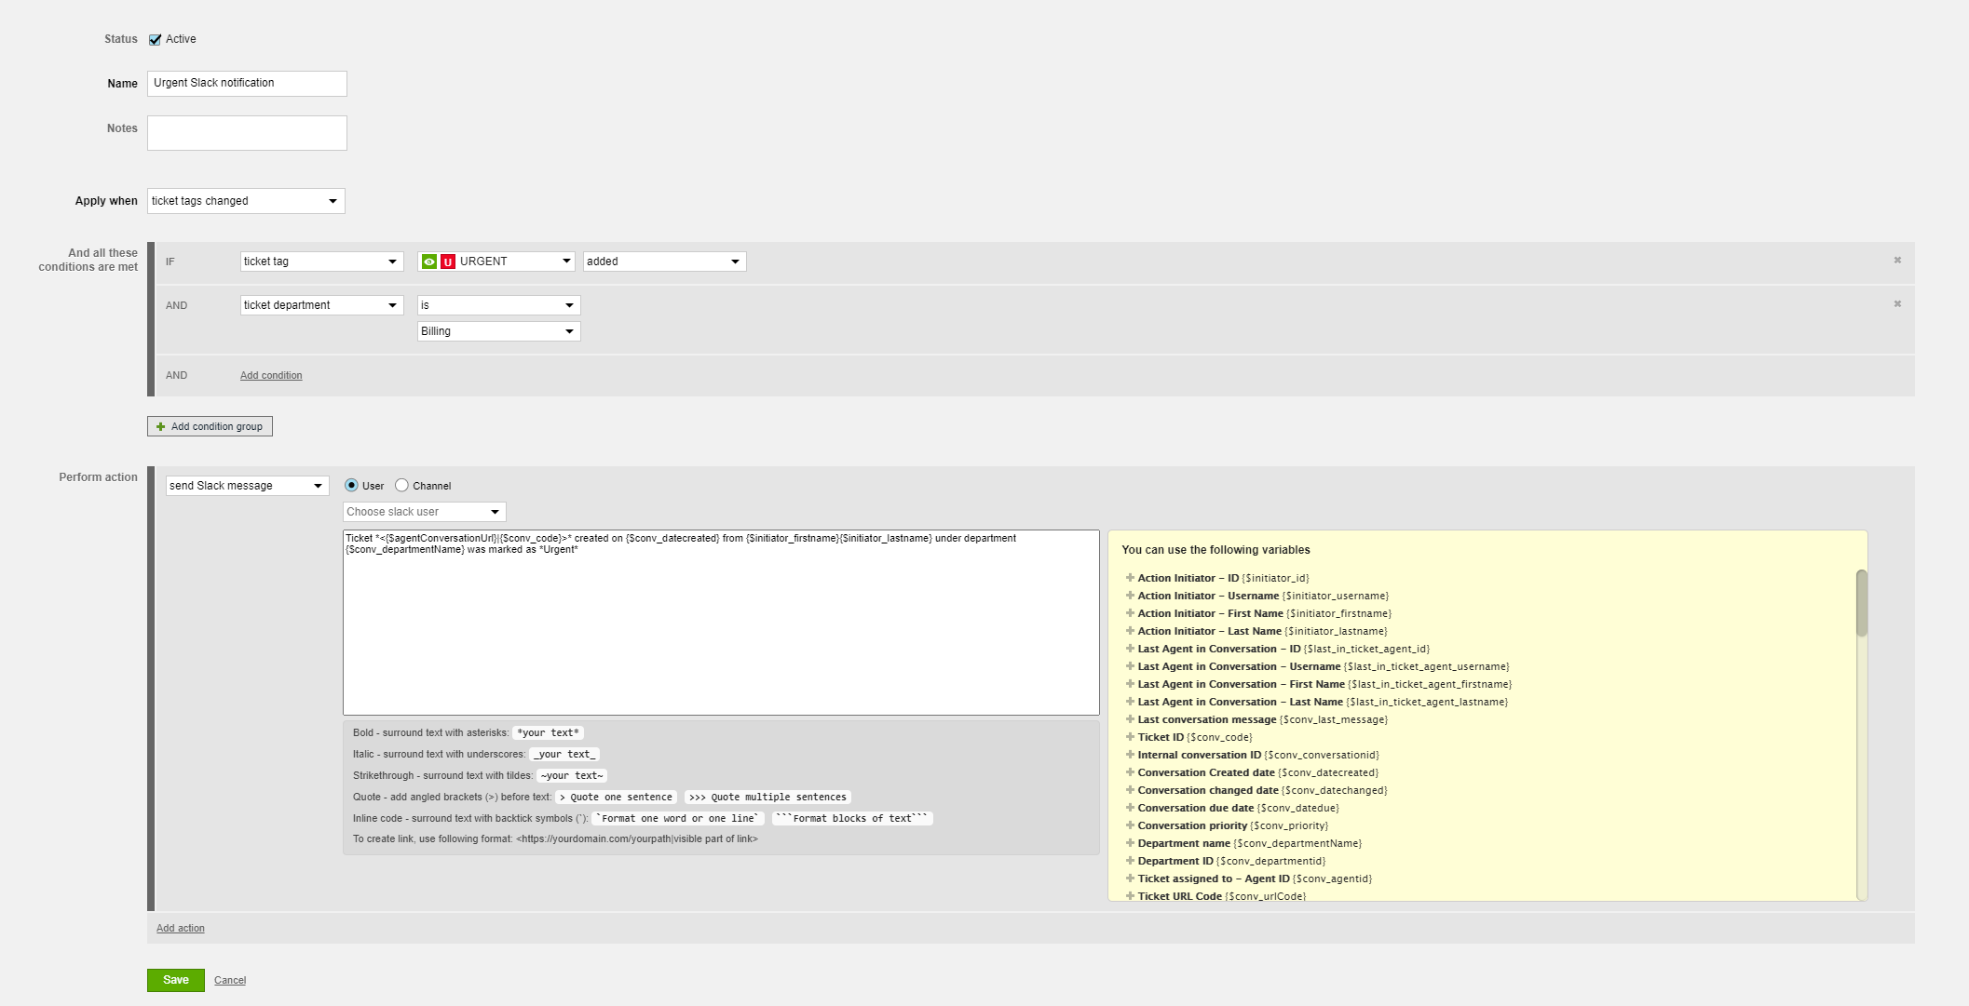This screenshot has height=1006, width=1969.
Task: Click the Add action link
Action: click(x=181, y=928)
